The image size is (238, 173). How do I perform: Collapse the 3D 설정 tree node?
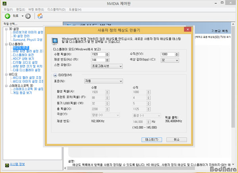(6, 29)
